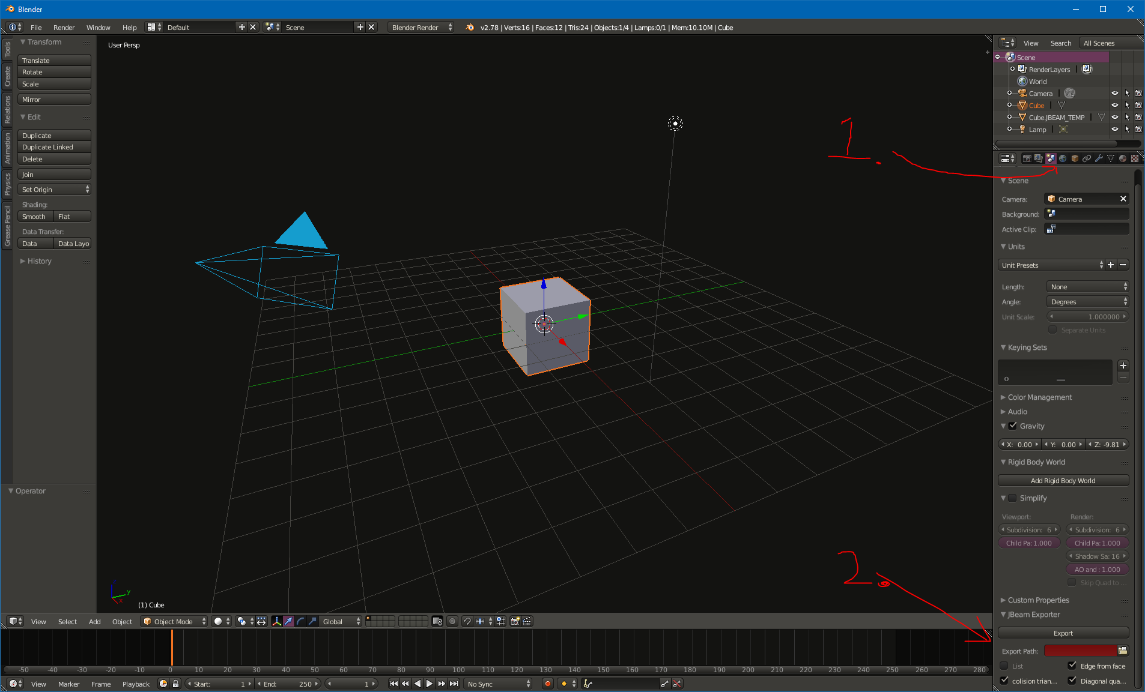This screenshot has height=692, width=1145.
Task: Switch to the Physics sidebar tab
Action: coord(7,184)
